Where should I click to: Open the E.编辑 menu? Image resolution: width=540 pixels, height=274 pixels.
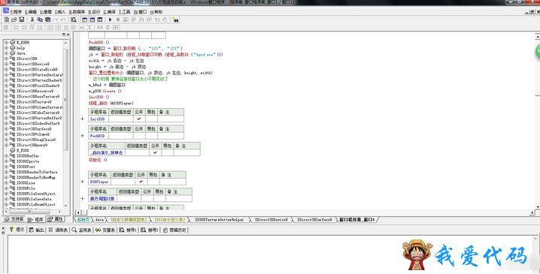[31, 12]
